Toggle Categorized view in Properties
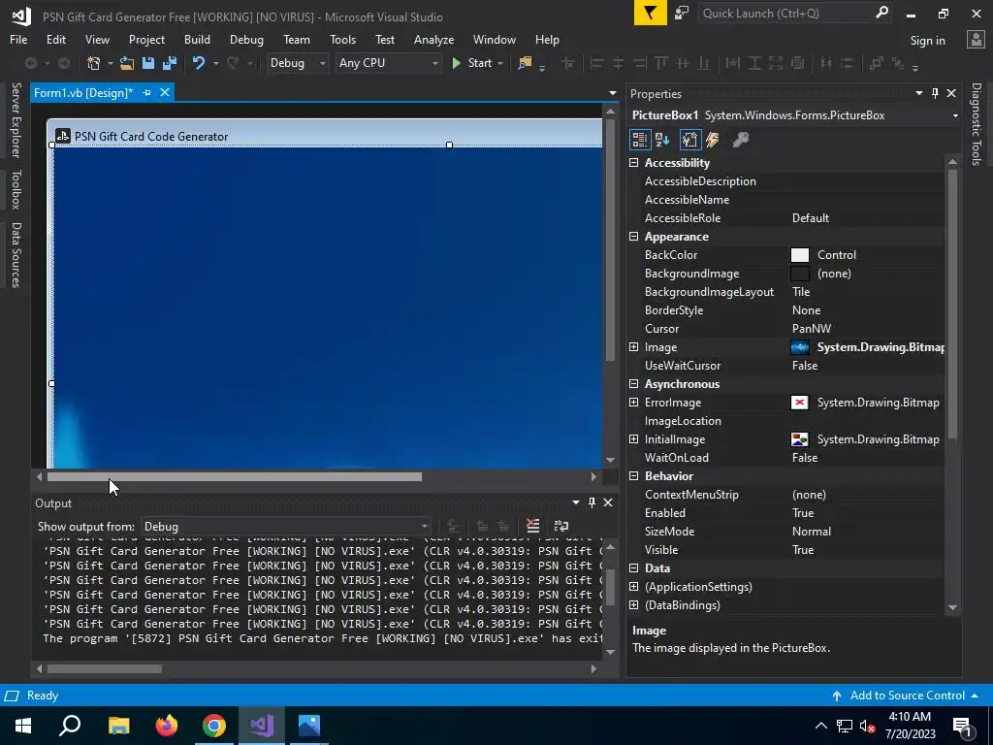This screenshot has width=993, height=745. click(640, 140)
